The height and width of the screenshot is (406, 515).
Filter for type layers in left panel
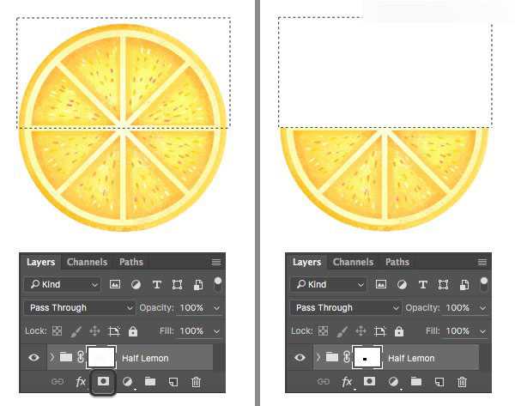157,284
